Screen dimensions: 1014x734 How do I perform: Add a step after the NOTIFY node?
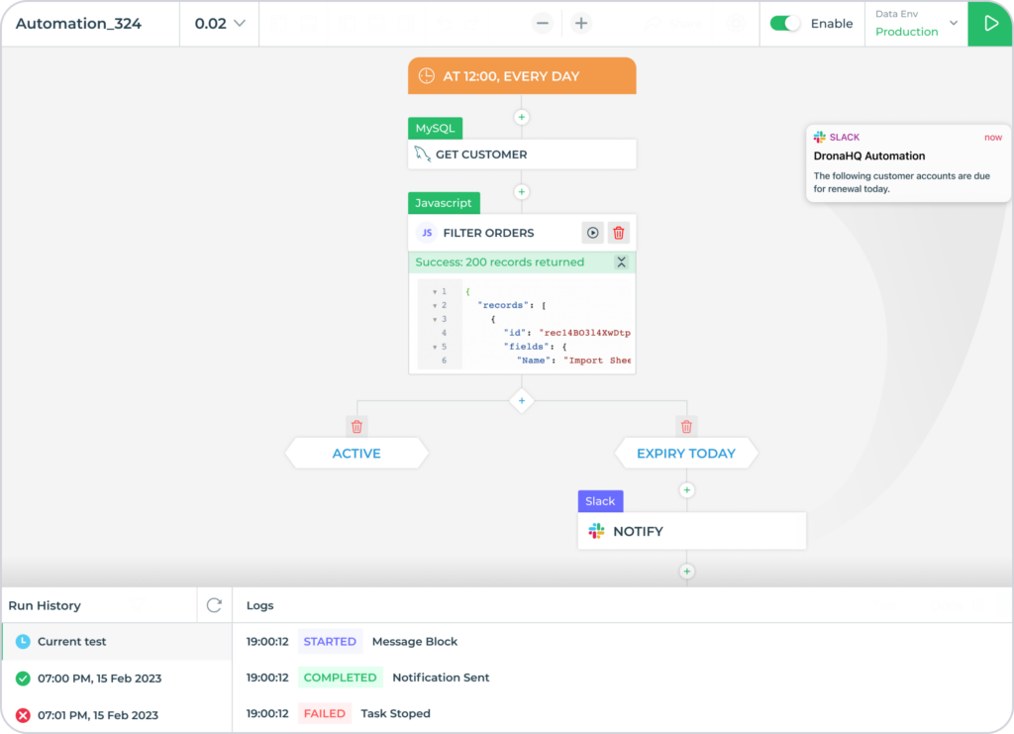(686, 572)
